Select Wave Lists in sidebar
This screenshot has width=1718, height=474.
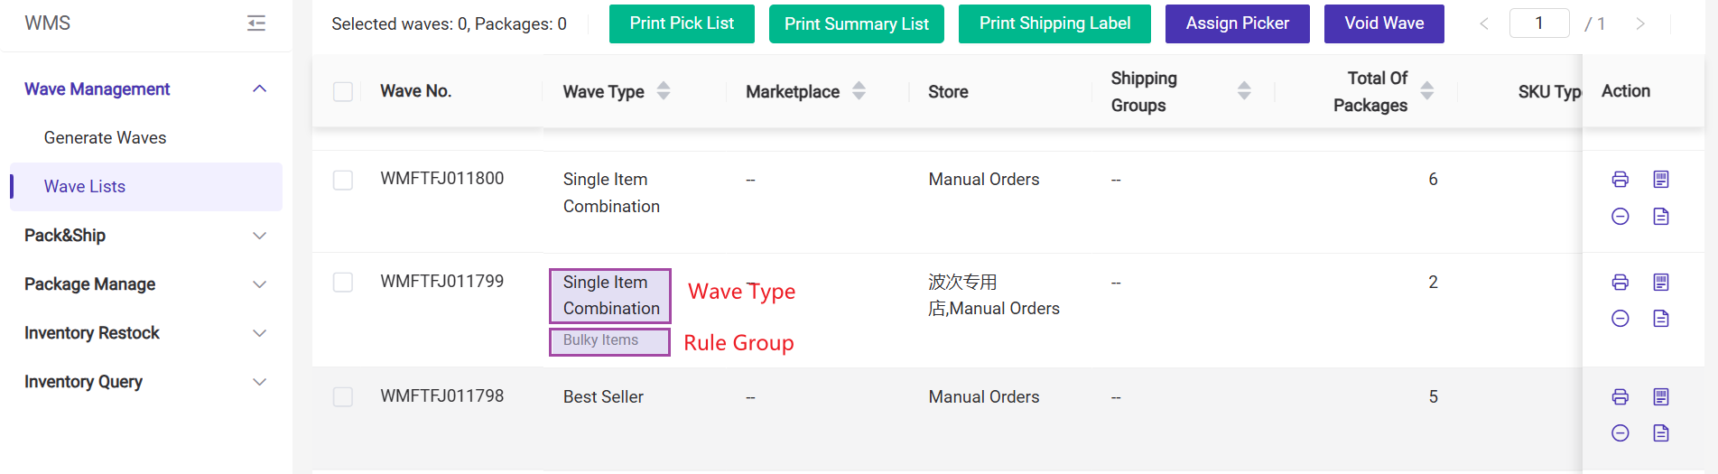click(85, 187)
